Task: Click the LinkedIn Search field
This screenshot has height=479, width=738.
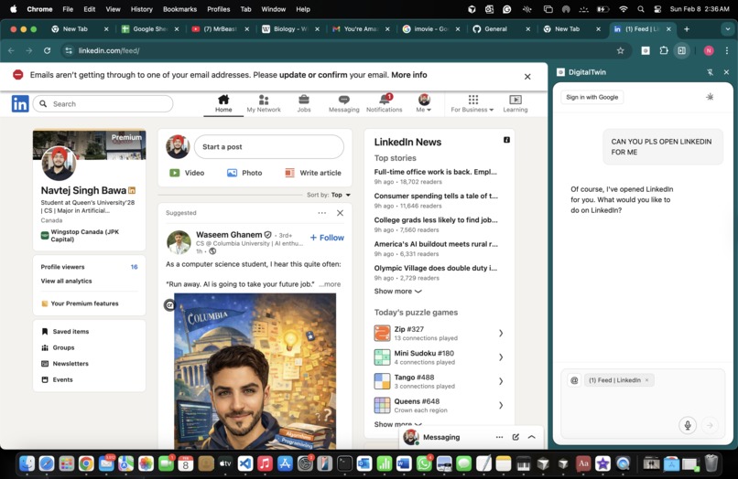Action: coord(103,104)
